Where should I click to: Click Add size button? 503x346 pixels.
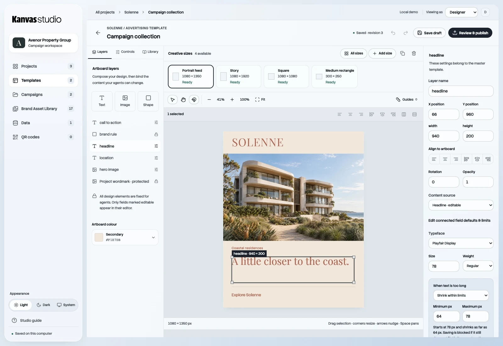point(382,53)
